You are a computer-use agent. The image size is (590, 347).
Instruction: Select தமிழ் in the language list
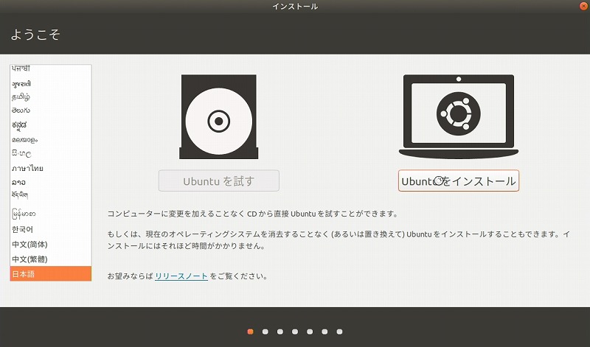coord(50,97)
